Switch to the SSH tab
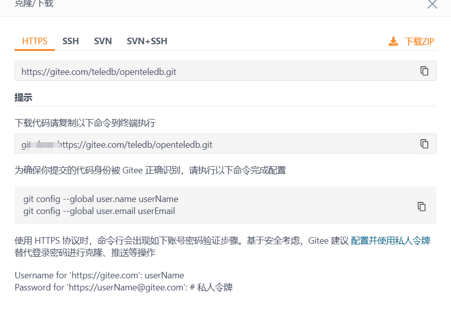Viewport: 451px width, 309px height. coord(70,41)
